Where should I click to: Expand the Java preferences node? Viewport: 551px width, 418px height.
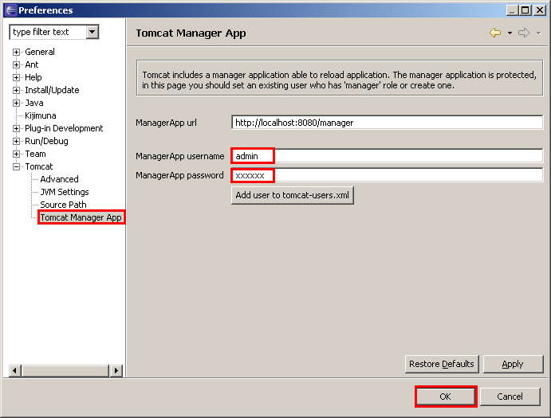coord(17,103)
